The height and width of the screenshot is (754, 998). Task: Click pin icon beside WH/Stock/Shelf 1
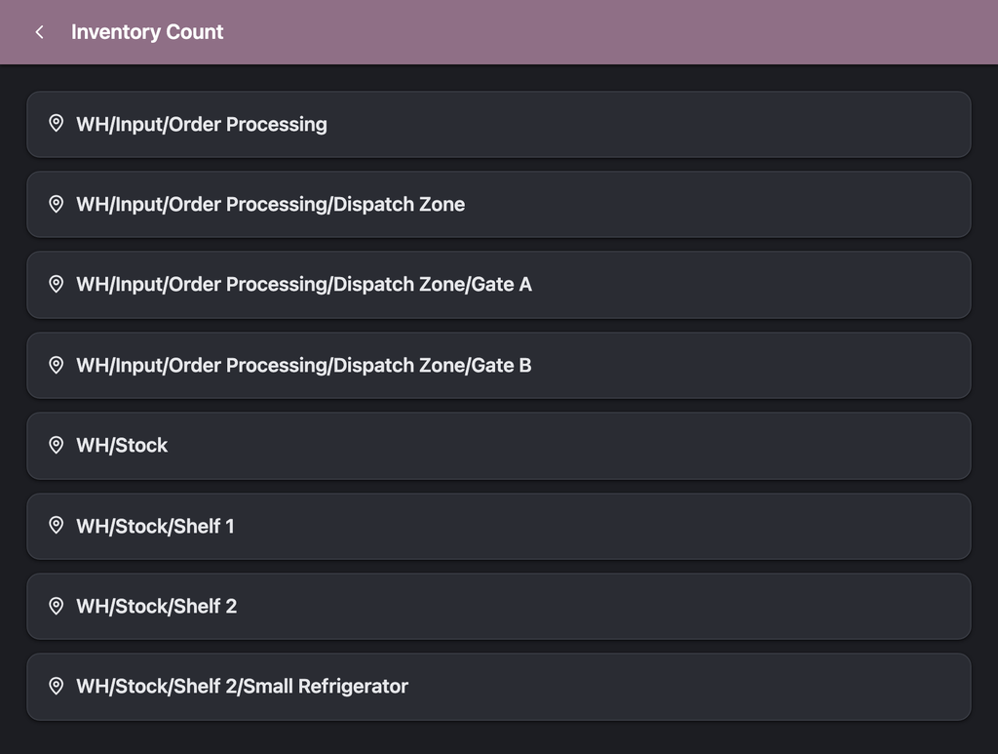(x=56, y=526)
